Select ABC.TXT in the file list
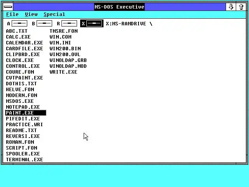 click(x=17, y=31)
